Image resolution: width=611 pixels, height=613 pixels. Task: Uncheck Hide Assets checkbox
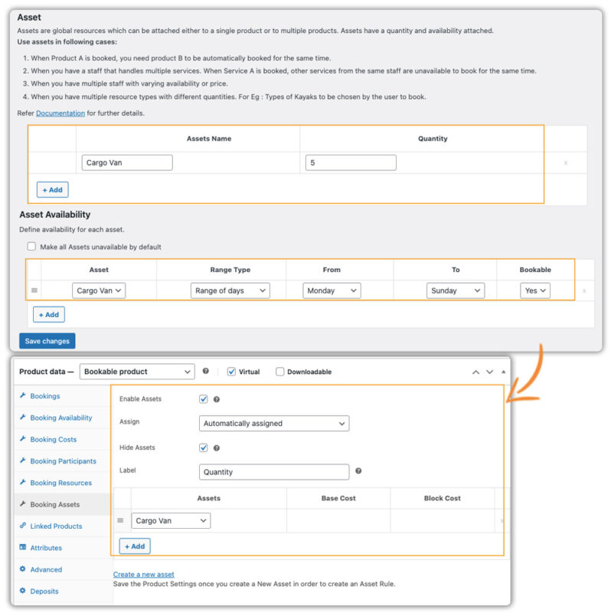tap(203, 447)
